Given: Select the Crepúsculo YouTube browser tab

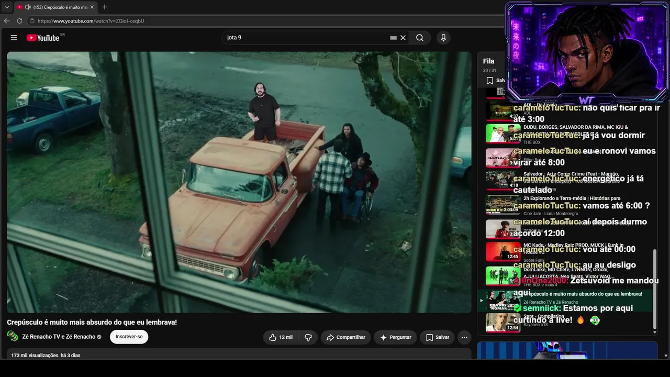Looking at the screenshot, I should [x=55, y=7].
